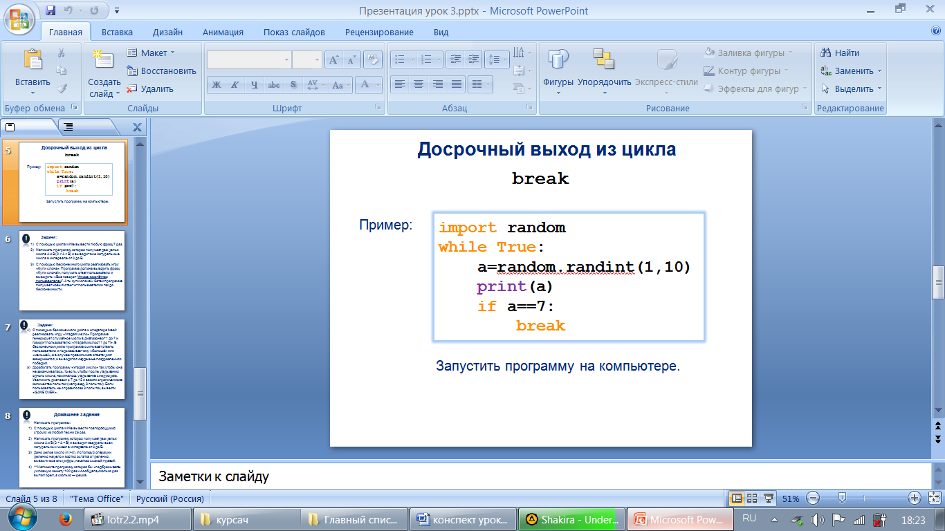Image resolution: width=945 pixels, height=531 pixels.
Task: Click the 51% zoom level
Action: coord(791,498)
